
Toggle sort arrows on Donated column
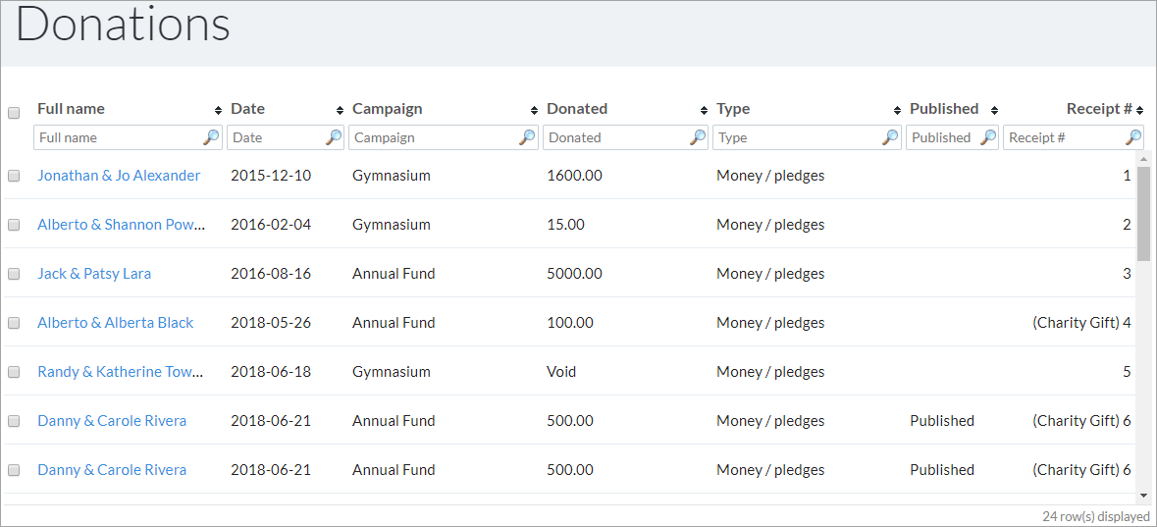(704, 110)
